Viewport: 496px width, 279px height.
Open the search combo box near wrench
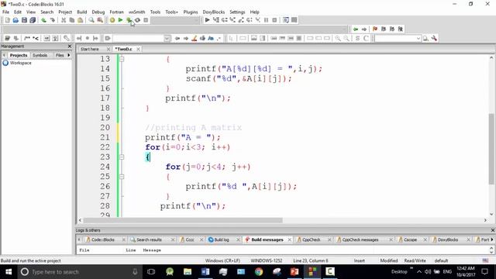[398, 38]
